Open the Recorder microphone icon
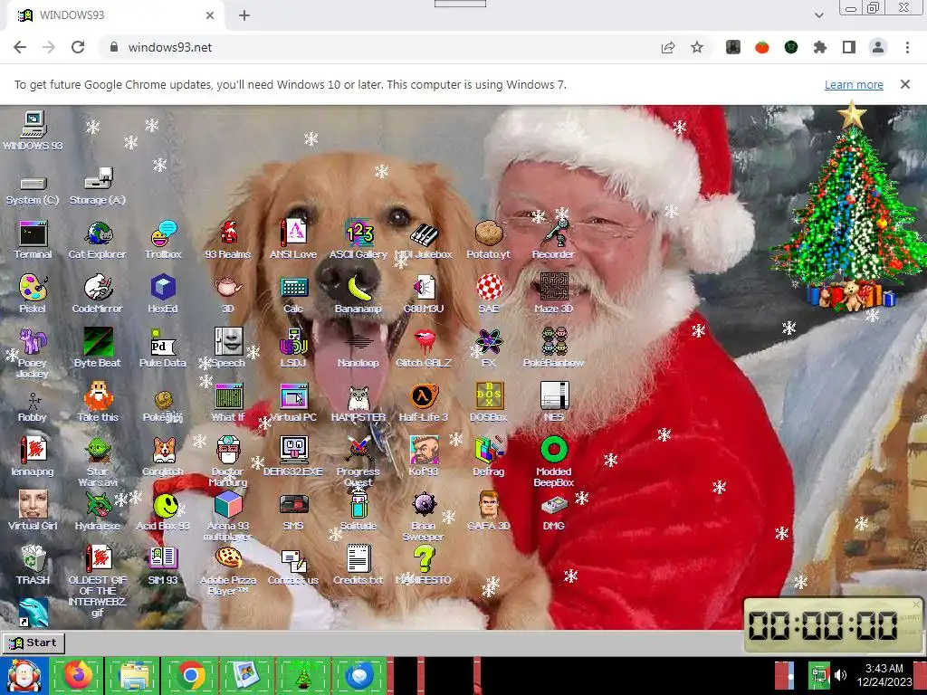 553,240
